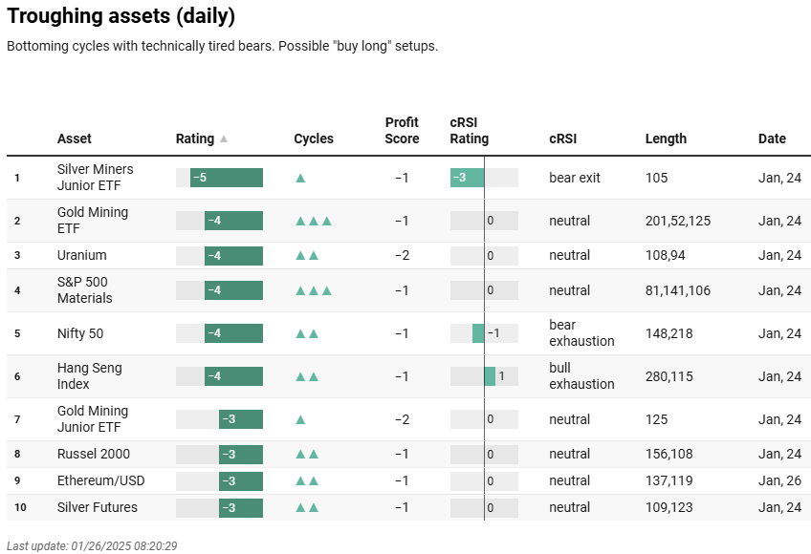Screen dimensions: 811x554
Task: Select the Cycles column header
Action: pos(314,138)
